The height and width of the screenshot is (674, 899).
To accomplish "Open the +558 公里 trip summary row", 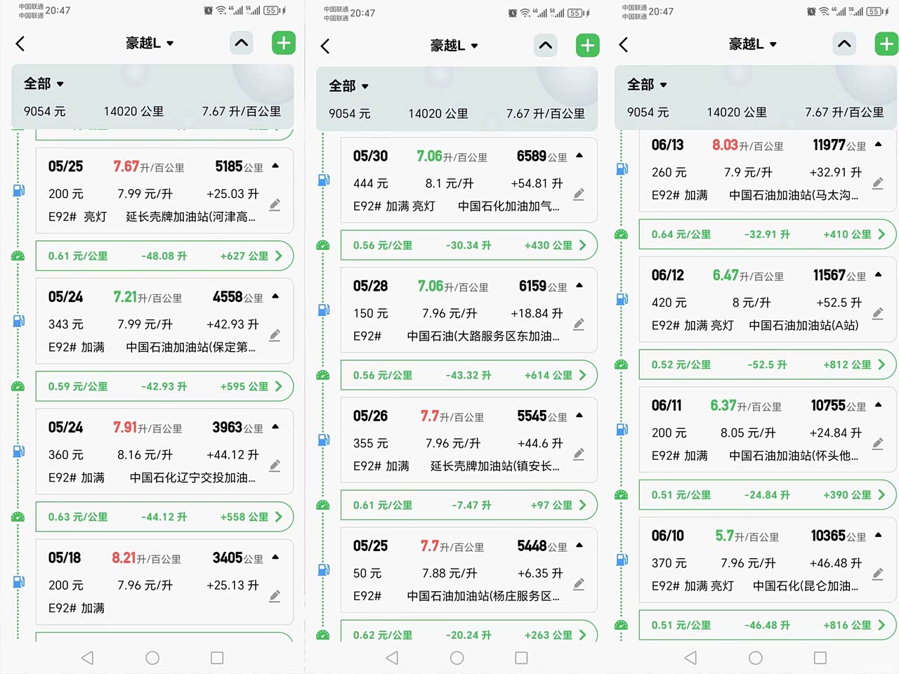I will click(164, 517).
